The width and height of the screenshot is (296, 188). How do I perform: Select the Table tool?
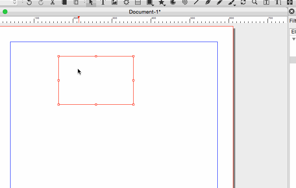point(138,2)
